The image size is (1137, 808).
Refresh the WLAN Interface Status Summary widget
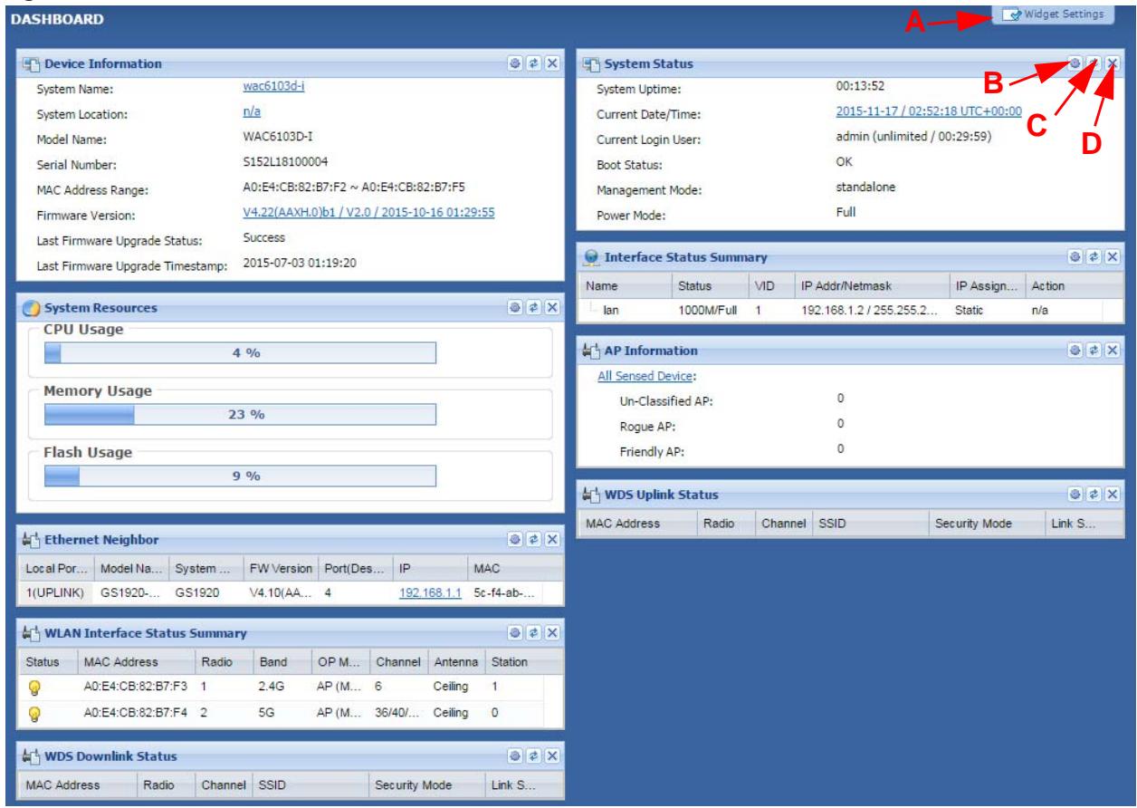tap(533, 632)
